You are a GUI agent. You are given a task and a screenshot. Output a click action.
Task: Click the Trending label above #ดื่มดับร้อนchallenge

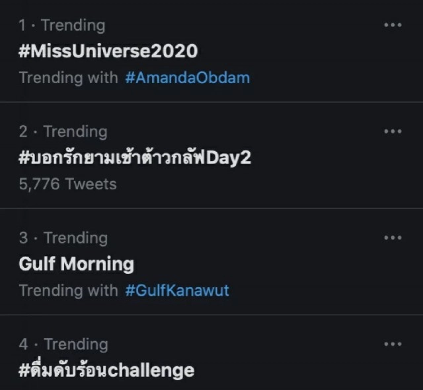coord(75,344)
